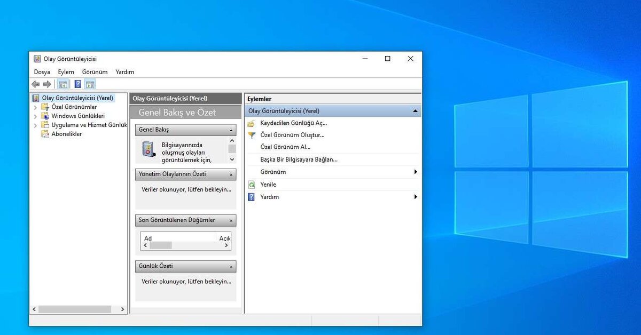641x335 pixels.
Task: Click Başka Bir Bilgisayara Bağlan action
Action: click(x=299, y=159)
